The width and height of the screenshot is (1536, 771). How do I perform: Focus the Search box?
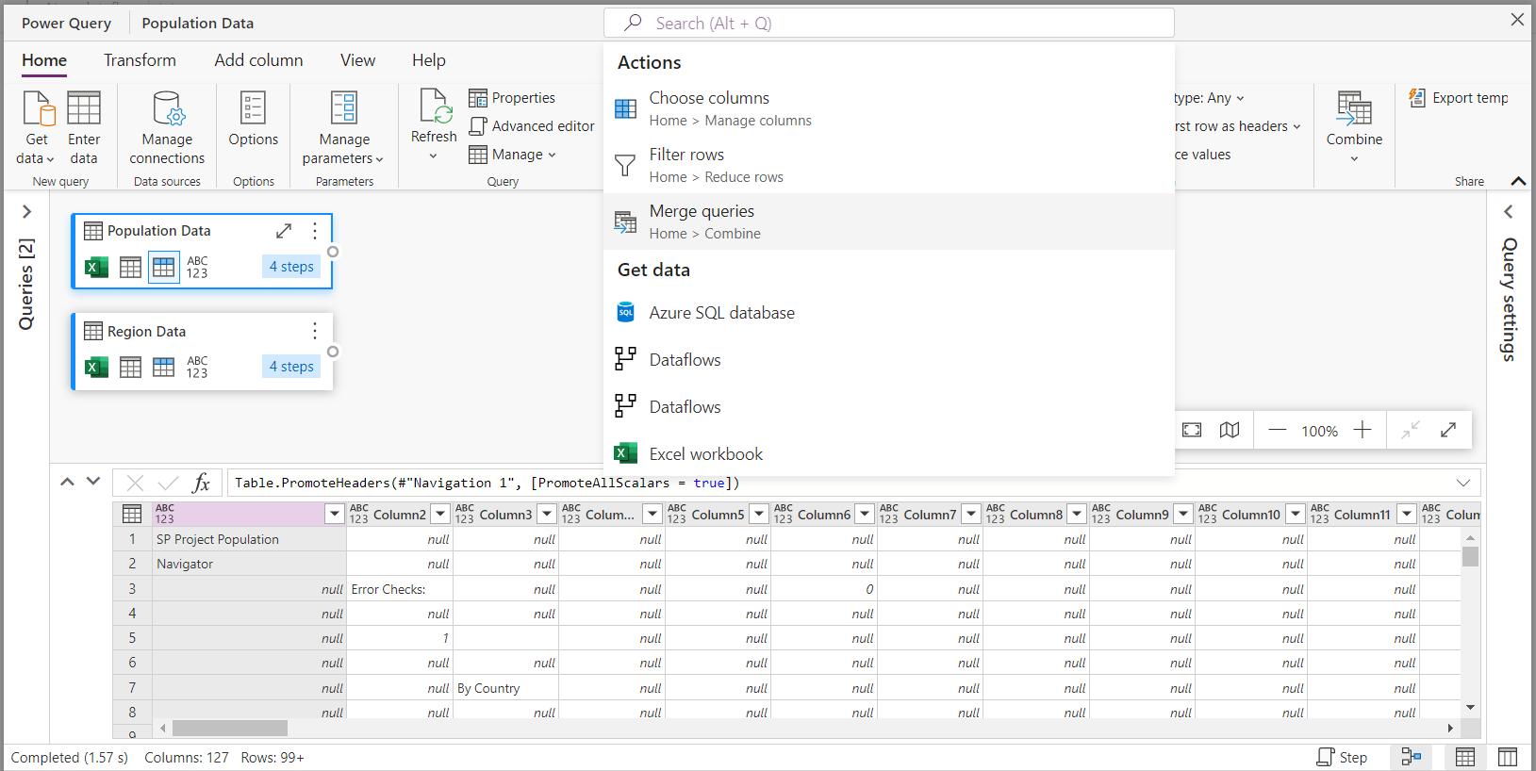coord(889,23)
